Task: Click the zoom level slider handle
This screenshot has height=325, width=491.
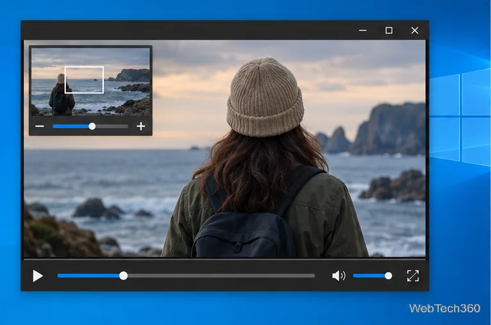Action: pos(92,126)
